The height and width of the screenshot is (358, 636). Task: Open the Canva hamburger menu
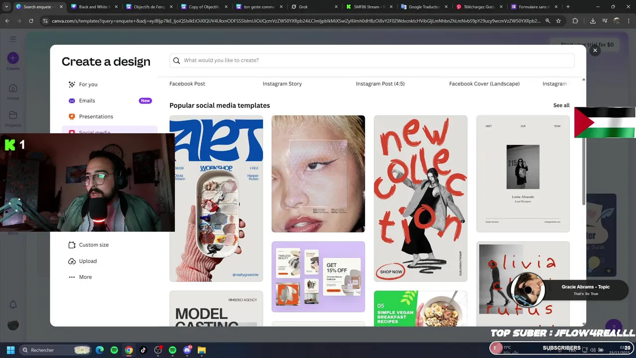[x=13, y=39]
